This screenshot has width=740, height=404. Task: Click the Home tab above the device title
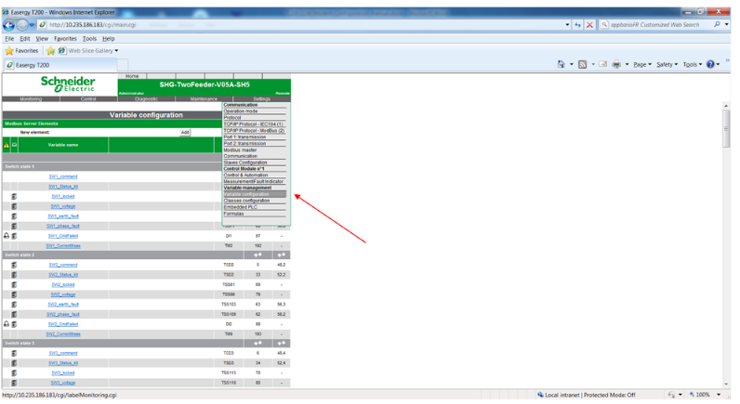click(x=132, y=76)
